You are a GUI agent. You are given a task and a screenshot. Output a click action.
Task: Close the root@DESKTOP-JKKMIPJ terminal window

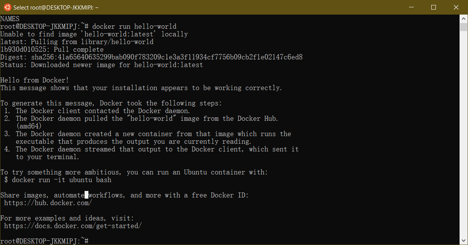coord(456,7)
